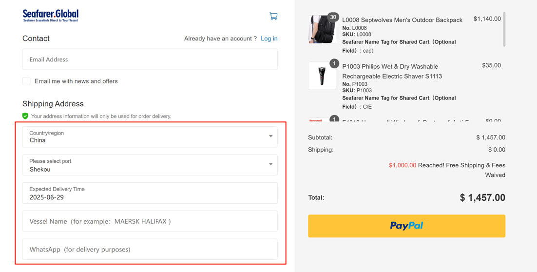
Task: Click the Log in link
Action: click(x=269, y=39)
